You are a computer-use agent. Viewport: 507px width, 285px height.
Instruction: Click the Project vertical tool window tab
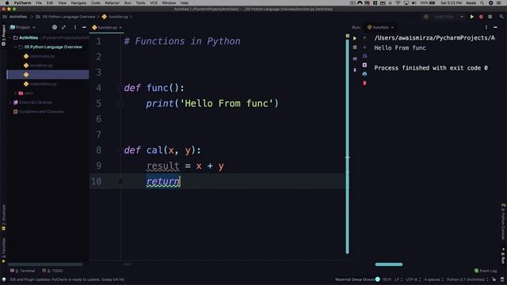click(x=3, y=35)
